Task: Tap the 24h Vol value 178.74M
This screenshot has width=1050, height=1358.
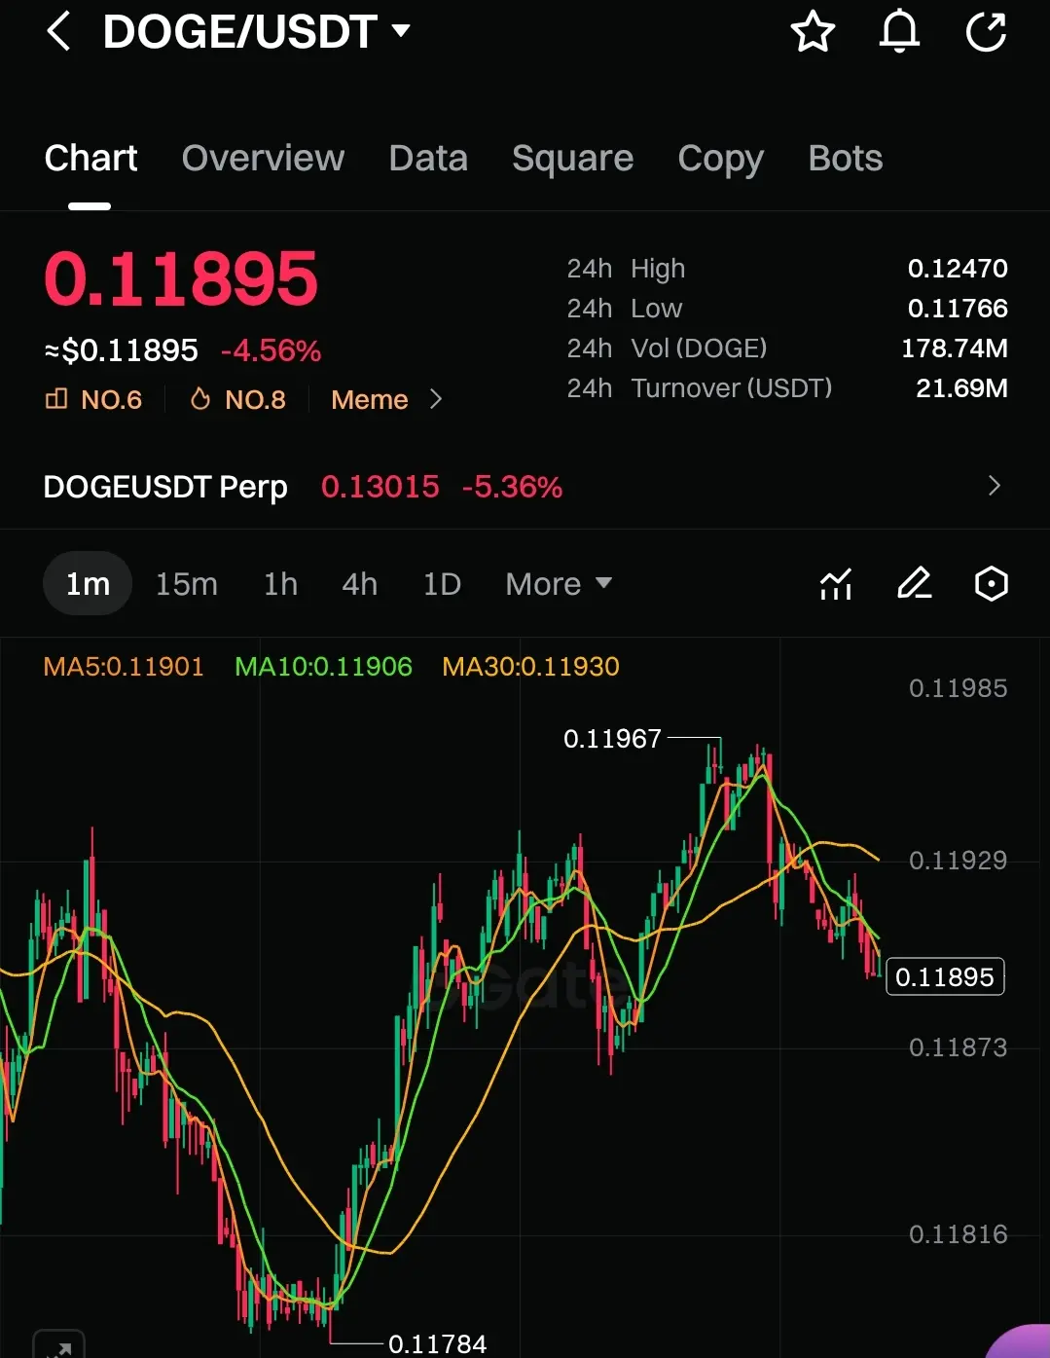Action: tap(955, 349)
